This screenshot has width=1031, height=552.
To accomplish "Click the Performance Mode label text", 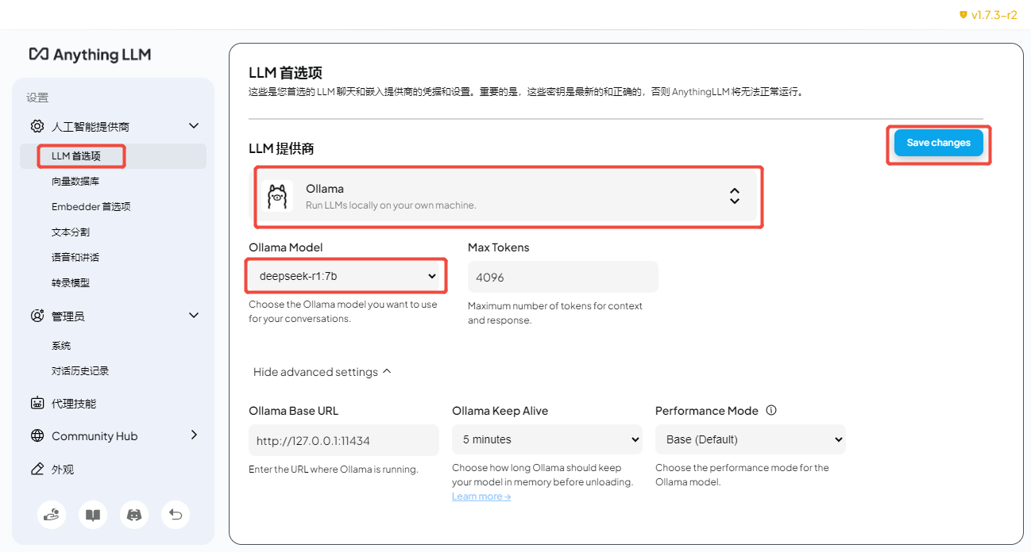I will click(707, 411).
